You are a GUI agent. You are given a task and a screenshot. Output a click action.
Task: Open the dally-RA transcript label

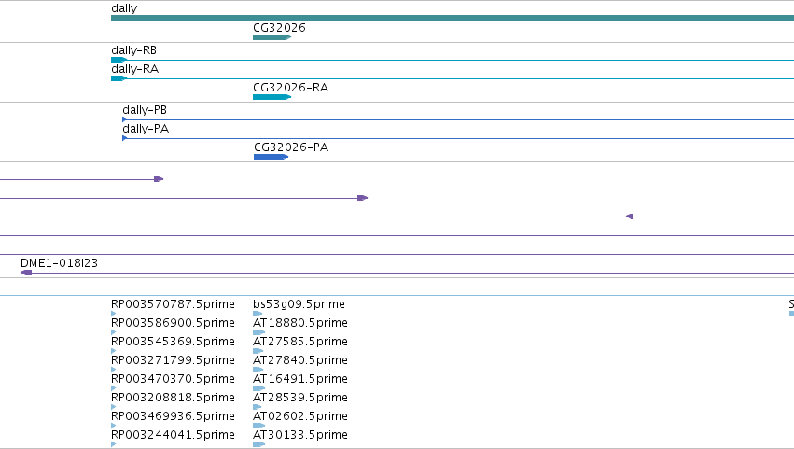point(134,69)
